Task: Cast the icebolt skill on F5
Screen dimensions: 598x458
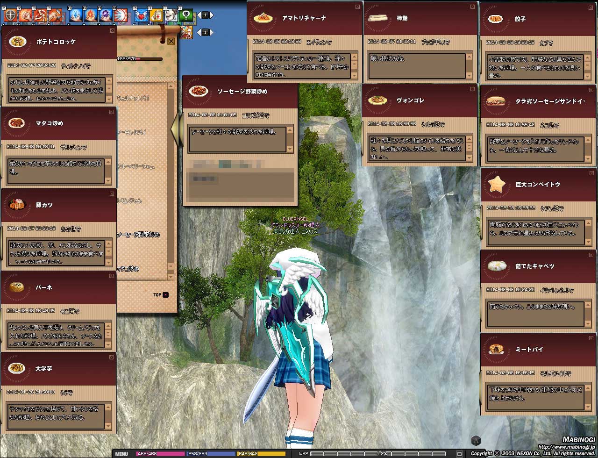Action: coord(75,16)
